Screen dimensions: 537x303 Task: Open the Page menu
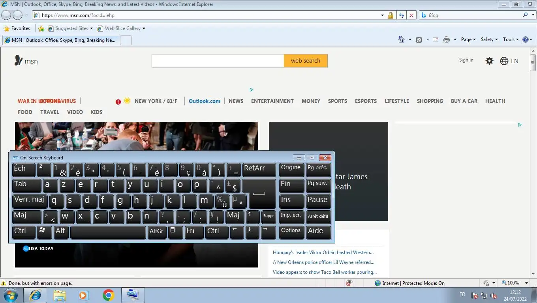(468, 39)
